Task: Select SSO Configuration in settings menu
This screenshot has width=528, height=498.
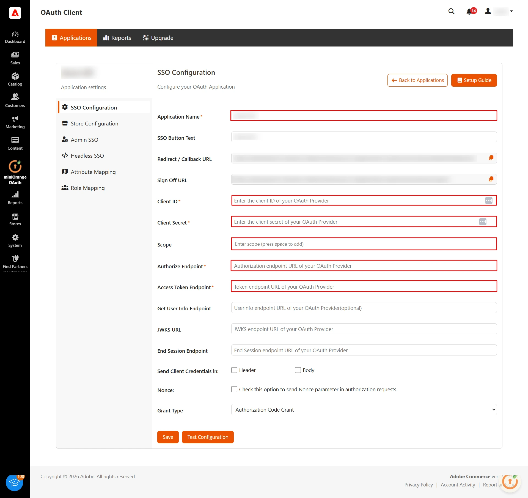Action: point(104,107)
